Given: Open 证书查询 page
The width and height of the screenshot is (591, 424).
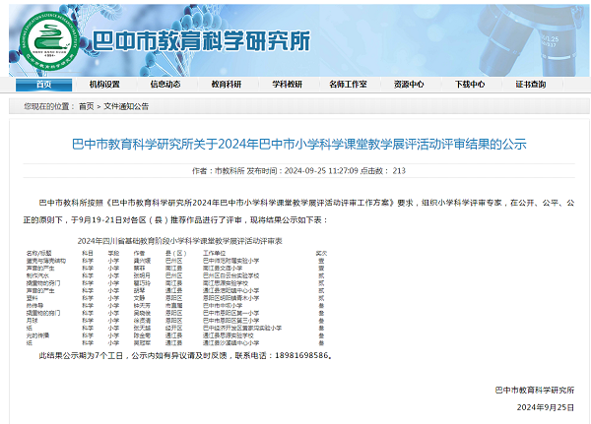Looking at the screenshot, I should pyautogui.click(x=531, y=85).
